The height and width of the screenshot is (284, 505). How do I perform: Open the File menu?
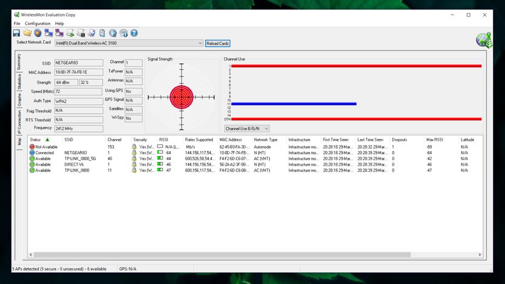17,24
